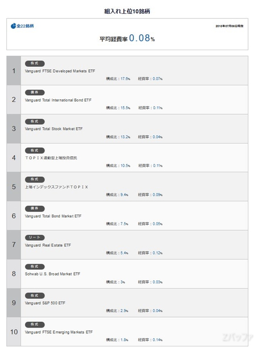Click the 全22銘柄 label

click(25, 26)
